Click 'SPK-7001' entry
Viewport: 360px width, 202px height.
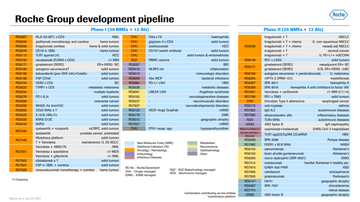271,186
